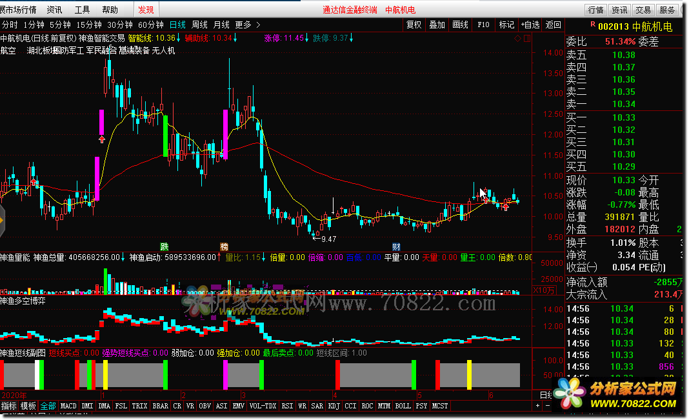The width and height of the screenshot is (689, 420).
Task: Select the 月线 monthly period
Action: tap(221, 25)
